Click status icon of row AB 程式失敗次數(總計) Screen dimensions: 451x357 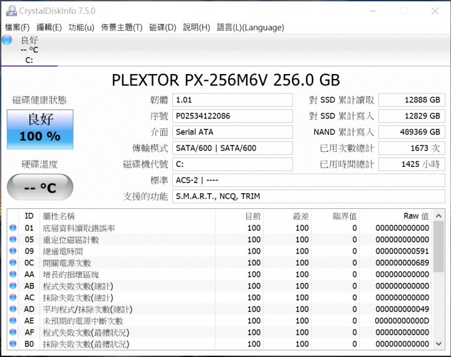(13, 285)
